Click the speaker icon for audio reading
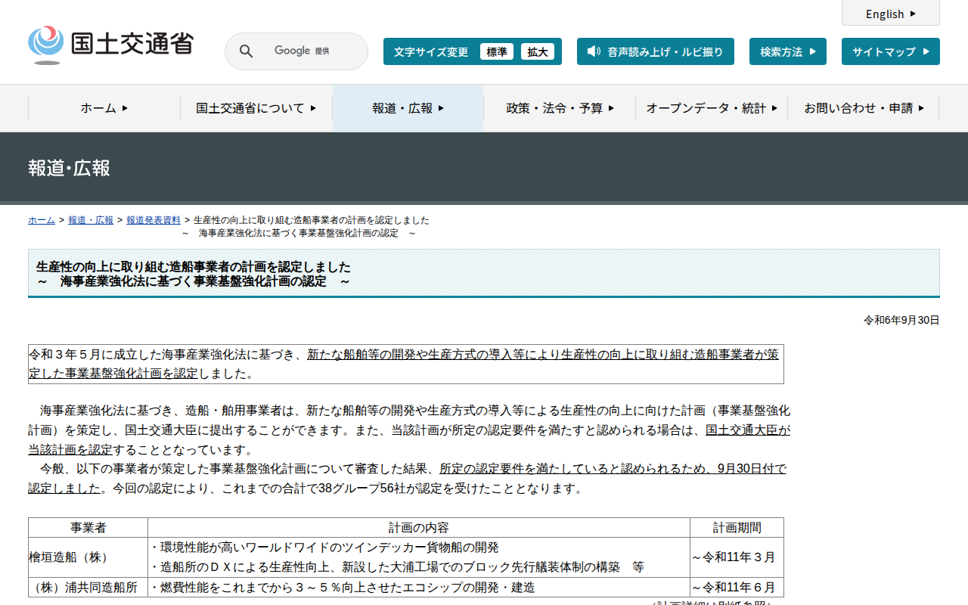Screen dimensions: 968x605 point(594,51)
